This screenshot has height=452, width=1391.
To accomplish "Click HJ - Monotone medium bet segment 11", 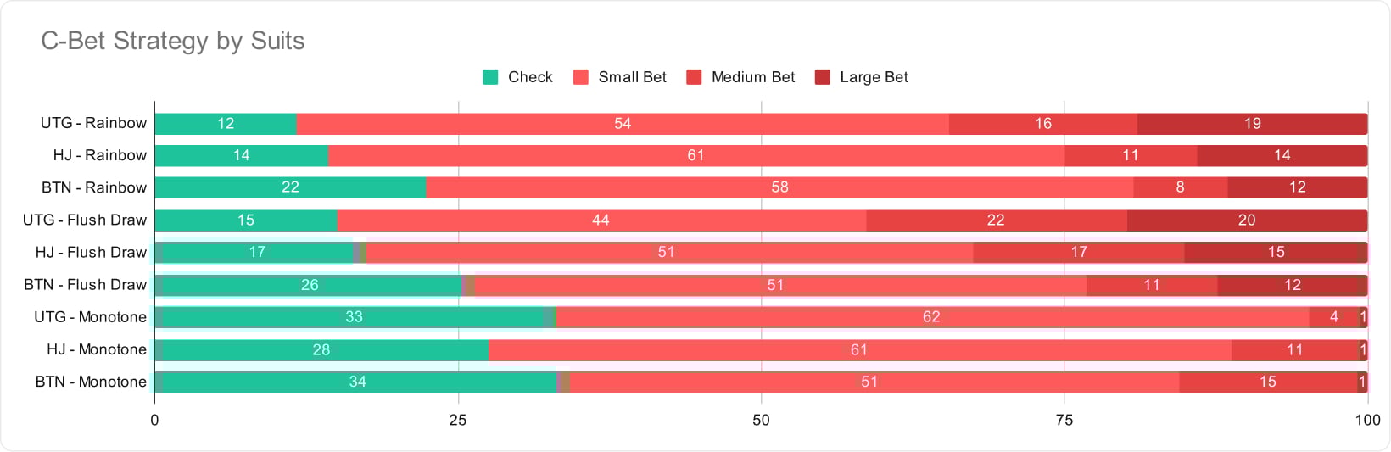I will pyautogui.click(x=1295, y=349).
